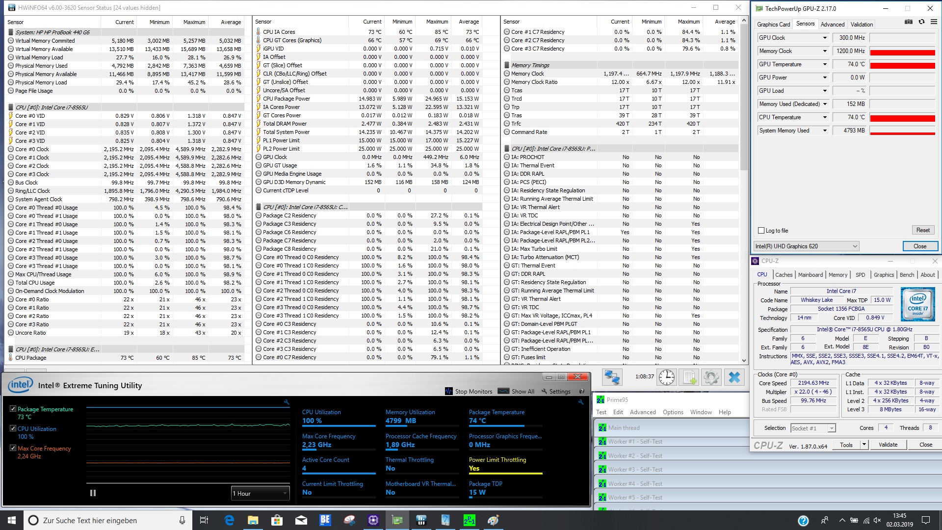Open HWiNFO sensor settings gear

(711, 377)
